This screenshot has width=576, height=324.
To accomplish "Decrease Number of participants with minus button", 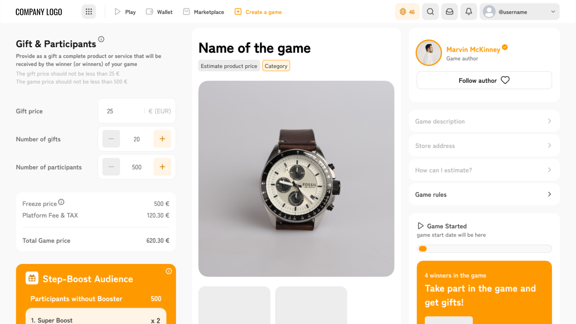I will (x=111, y=167).
